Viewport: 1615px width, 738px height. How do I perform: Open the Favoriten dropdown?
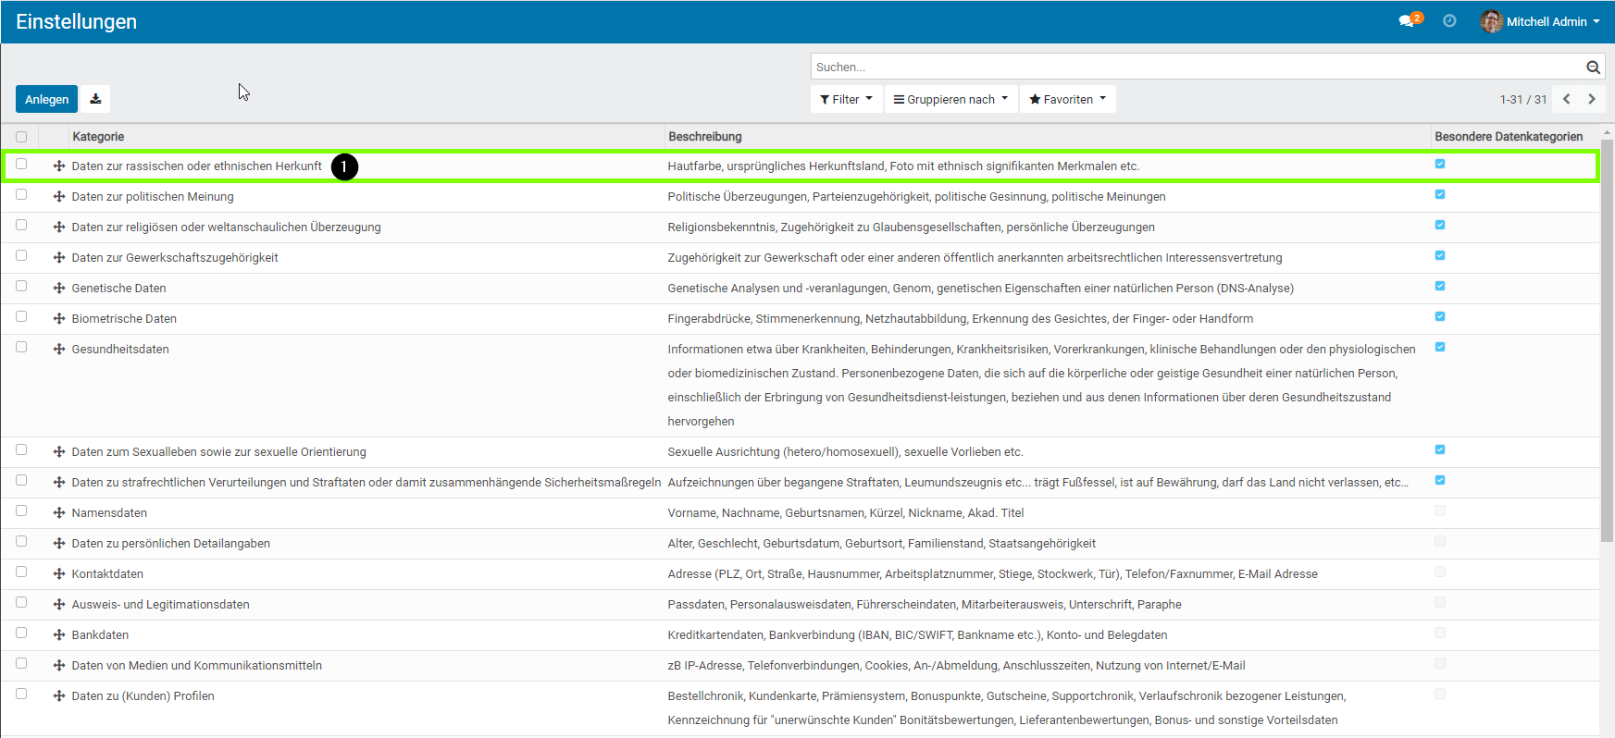(1067, 99)
